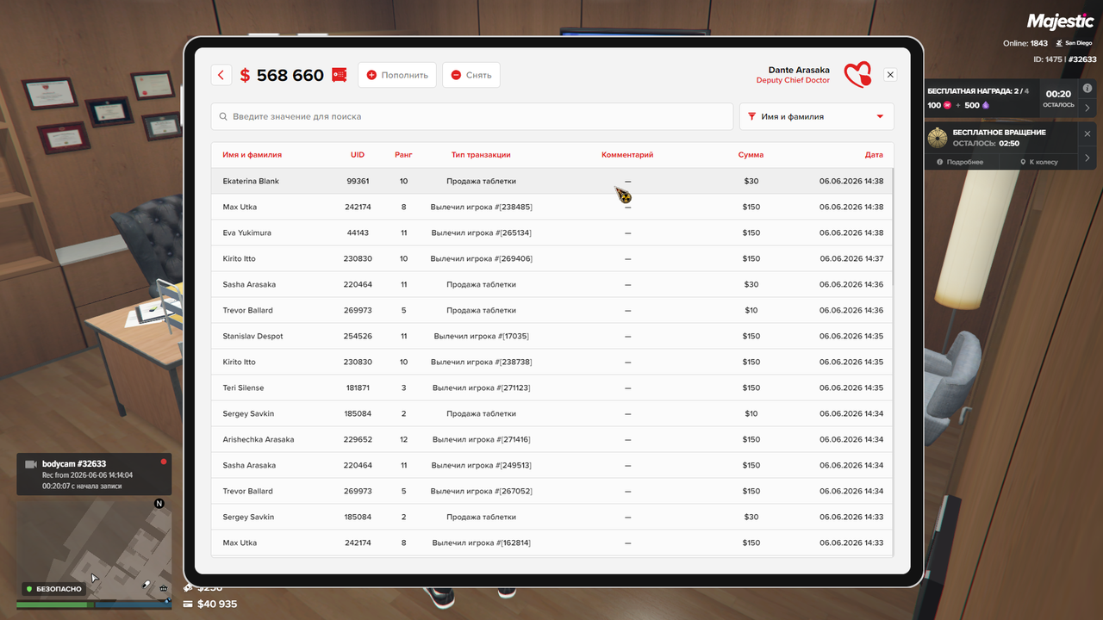Open the Имя и фамилия filter dropdown

[816, 116]
